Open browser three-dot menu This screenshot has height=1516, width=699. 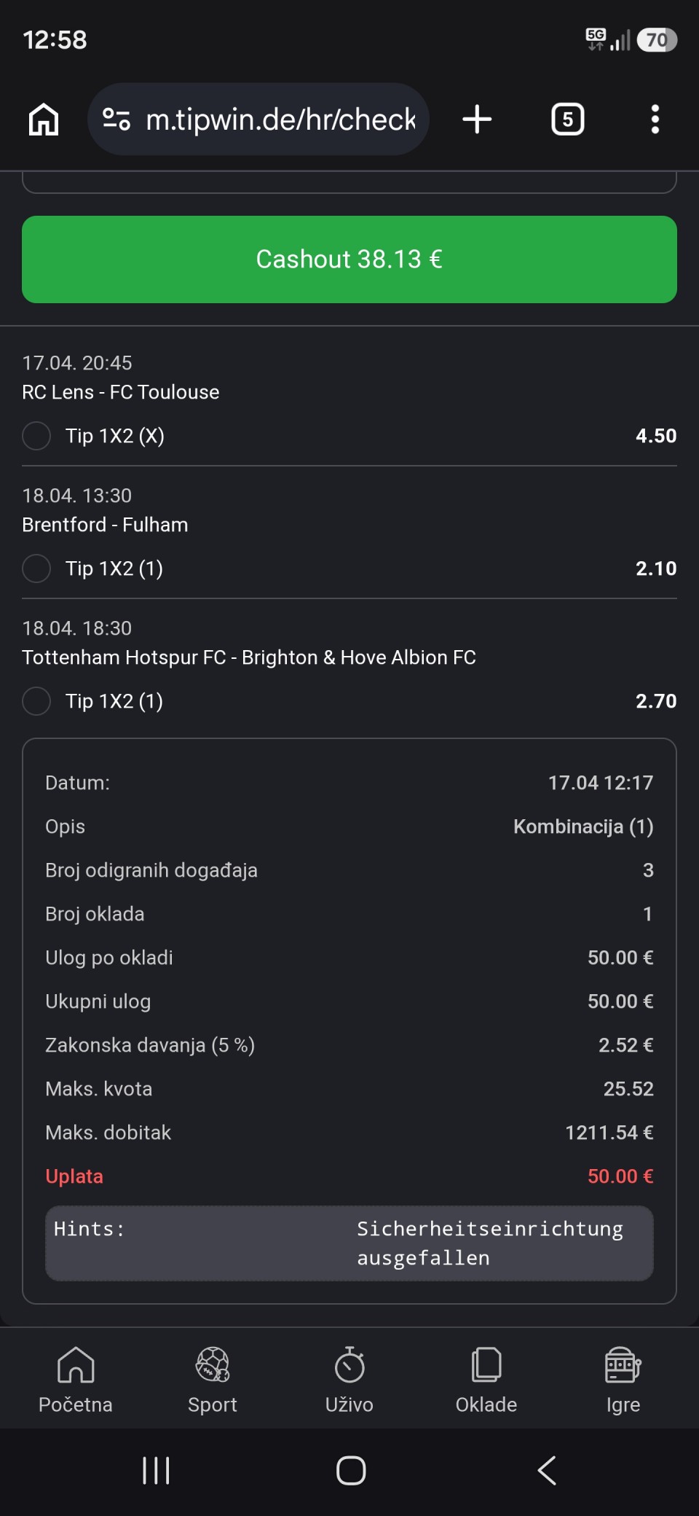click(x=655, y=119)
